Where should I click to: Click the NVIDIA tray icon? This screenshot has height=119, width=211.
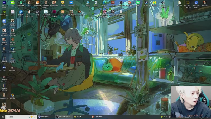(164, 117)
